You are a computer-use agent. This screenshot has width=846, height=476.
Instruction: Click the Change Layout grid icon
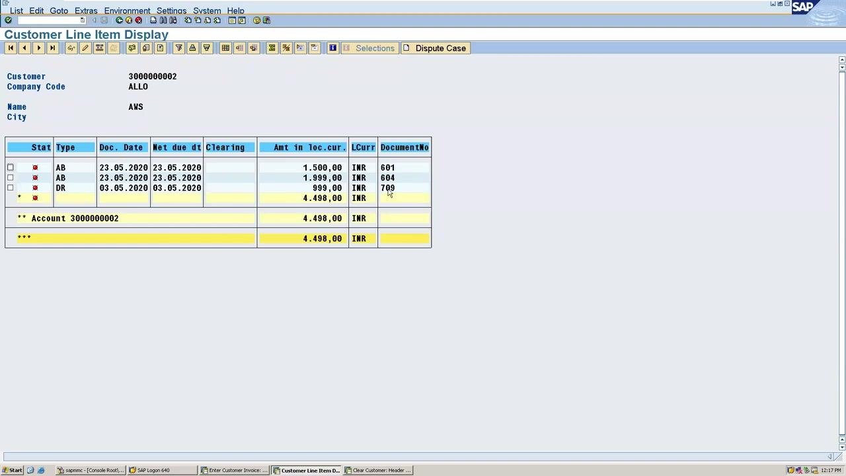[x=225, y=48]
